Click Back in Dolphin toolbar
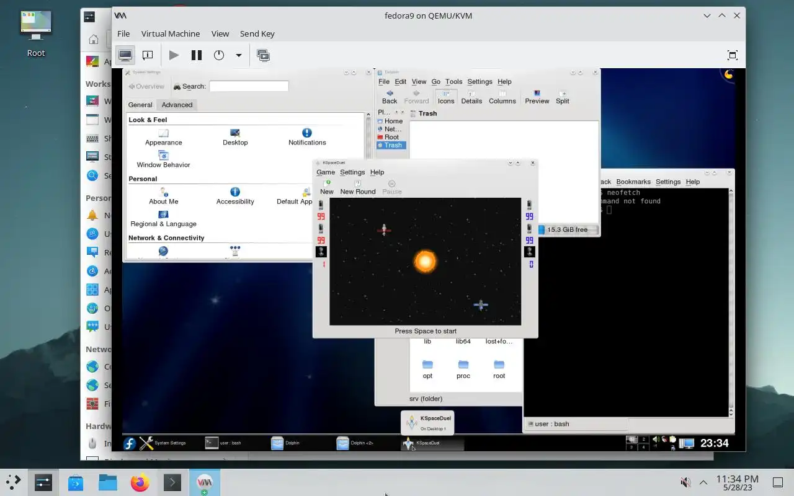 [390, 97]
